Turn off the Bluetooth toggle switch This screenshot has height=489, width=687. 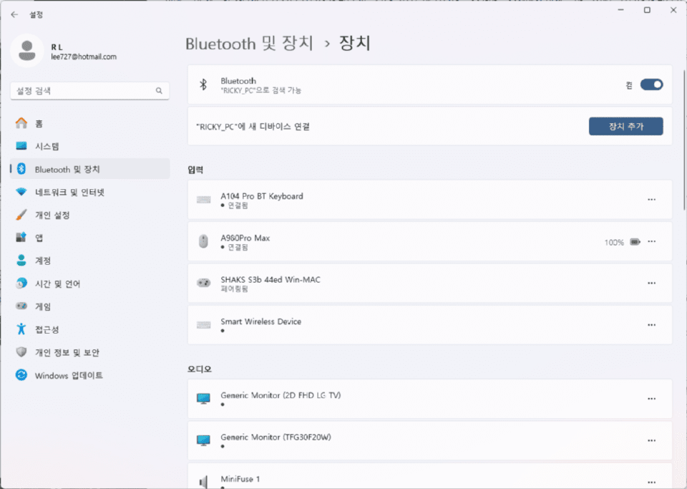pyautogui.click(x=651, y=84)
